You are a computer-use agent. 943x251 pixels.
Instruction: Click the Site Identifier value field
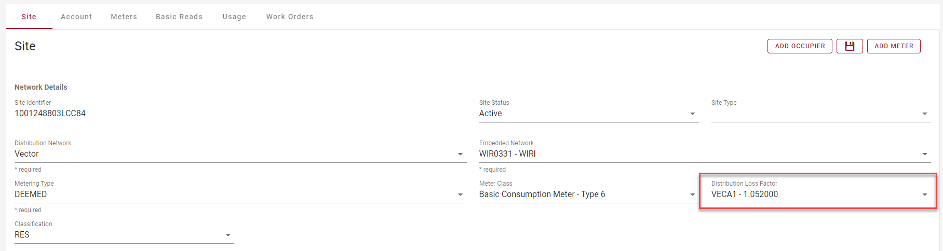pos(50,113)
